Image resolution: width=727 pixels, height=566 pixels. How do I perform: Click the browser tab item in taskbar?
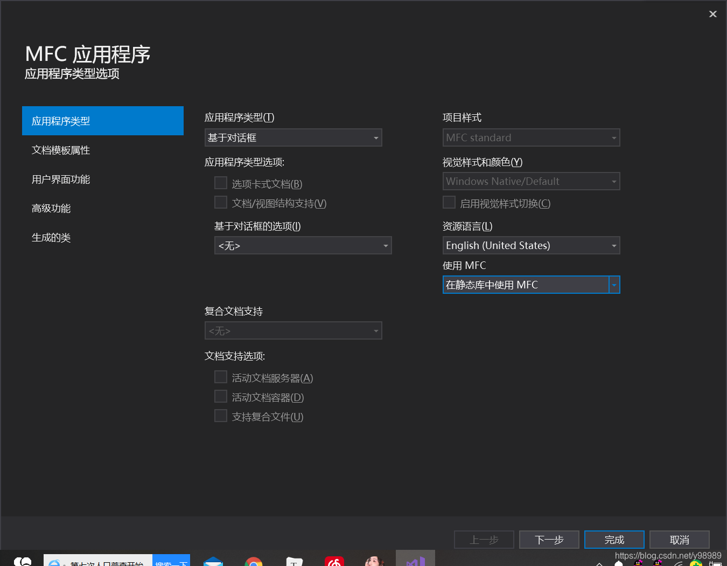point(98,561)
